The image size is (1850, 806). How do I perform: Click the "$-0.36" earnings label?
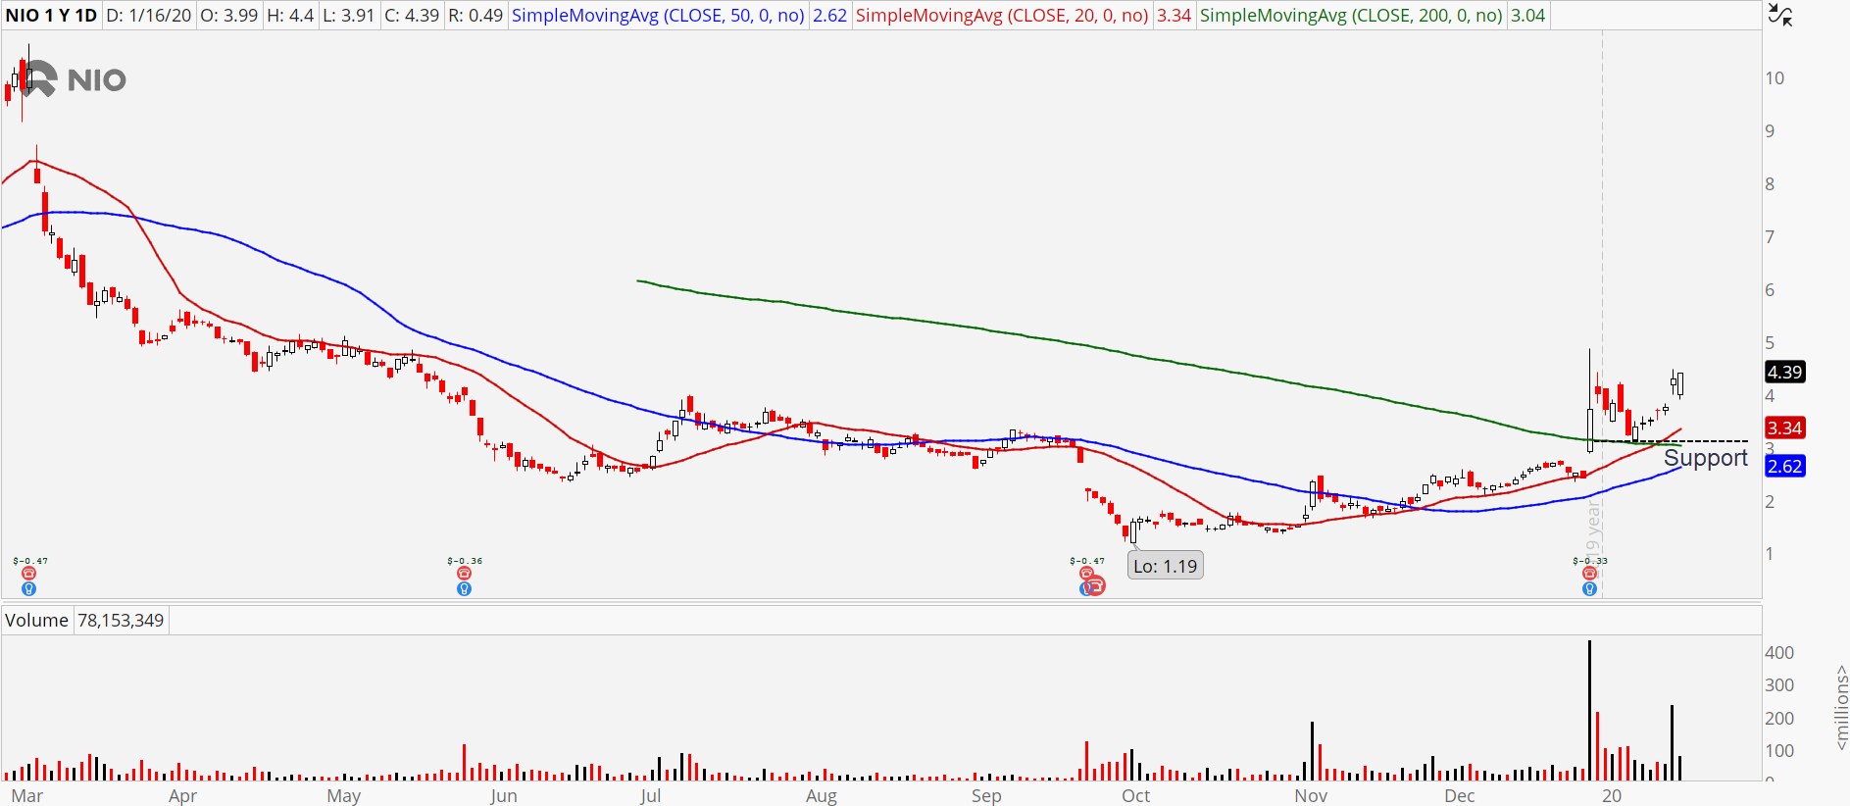click(x=465, y=561)
